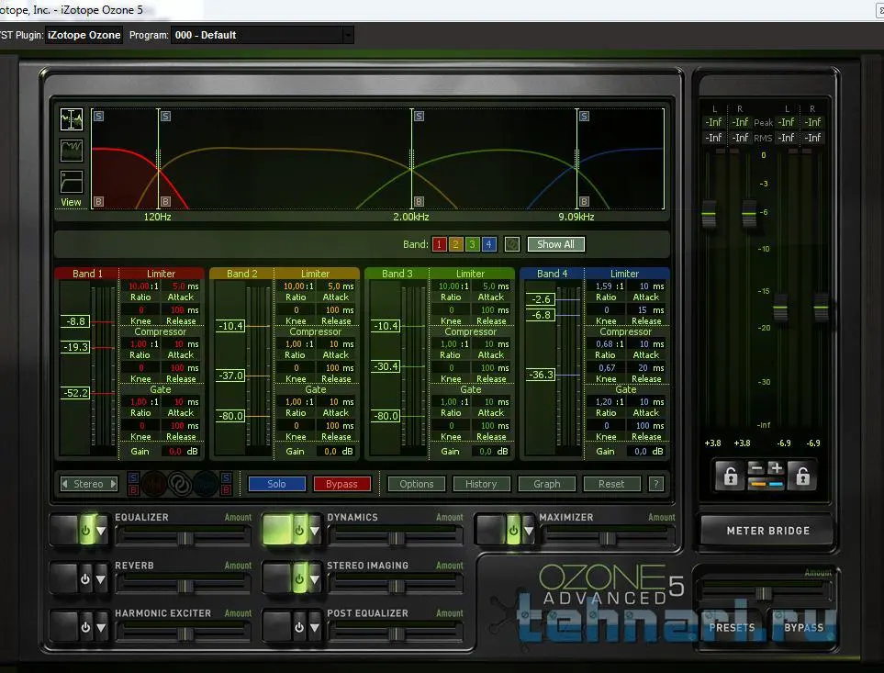
Task: Enable the Reverb power button
Action: pos(85,578)
